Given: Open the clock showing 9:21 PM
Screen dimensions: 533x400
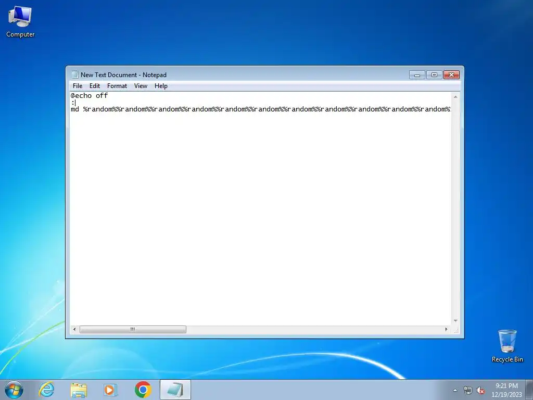Looking at the screenshot, I should (x=506, y=390).
